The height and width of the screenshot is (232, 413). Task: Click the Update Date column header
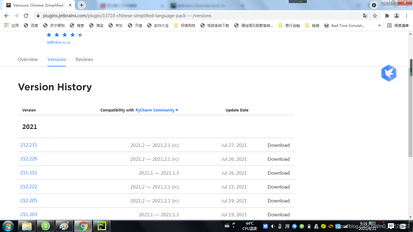tap(237, 110)
